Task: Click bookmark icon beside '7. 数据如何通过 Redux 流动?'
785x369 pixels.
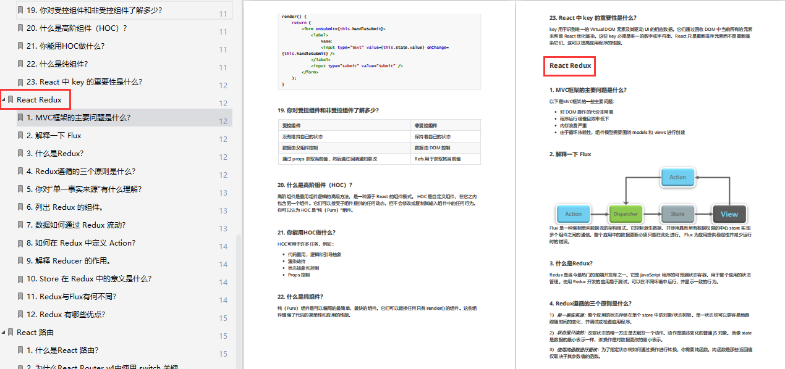Action: click(x=20, y=225)
